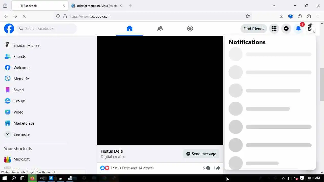Open the Home feed tab
Image resolution: width=324 pixels, height=182 pixels.
[x=130, y=29]
